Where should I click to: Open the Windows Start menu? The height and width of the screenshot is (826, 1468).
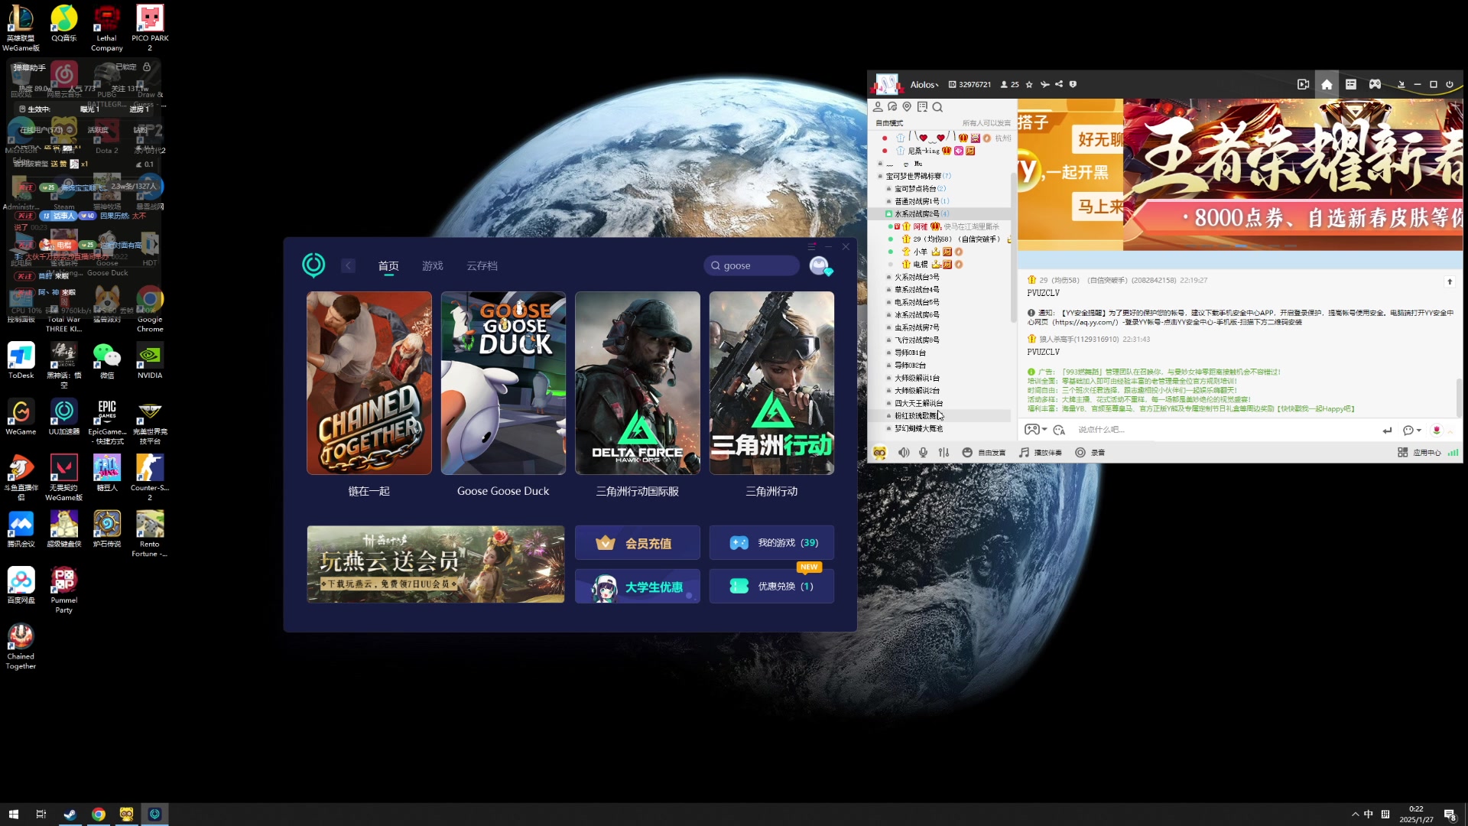[13, 814]
